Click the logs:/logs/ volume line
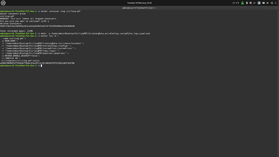 30,51
